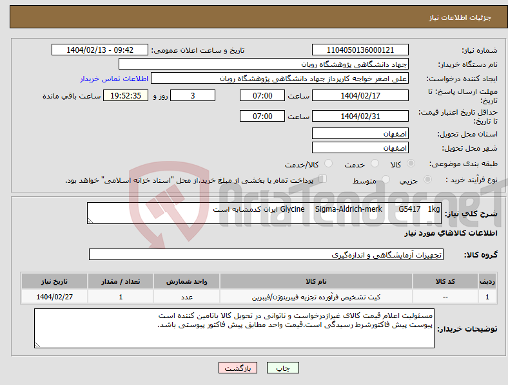Click the تعداد / مقدار column header
This screenshot has height=385, width=508.
coord(121,281)
